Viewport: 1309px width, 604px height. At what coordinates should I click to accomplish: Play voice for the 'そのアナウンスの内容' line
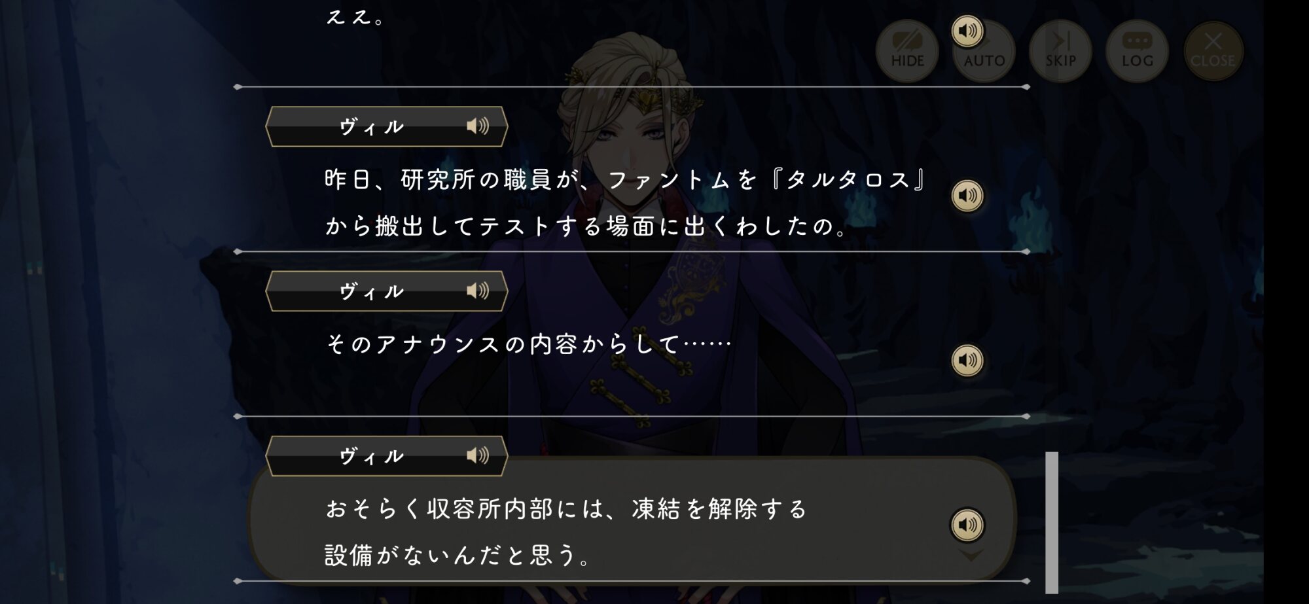[967, 360]
